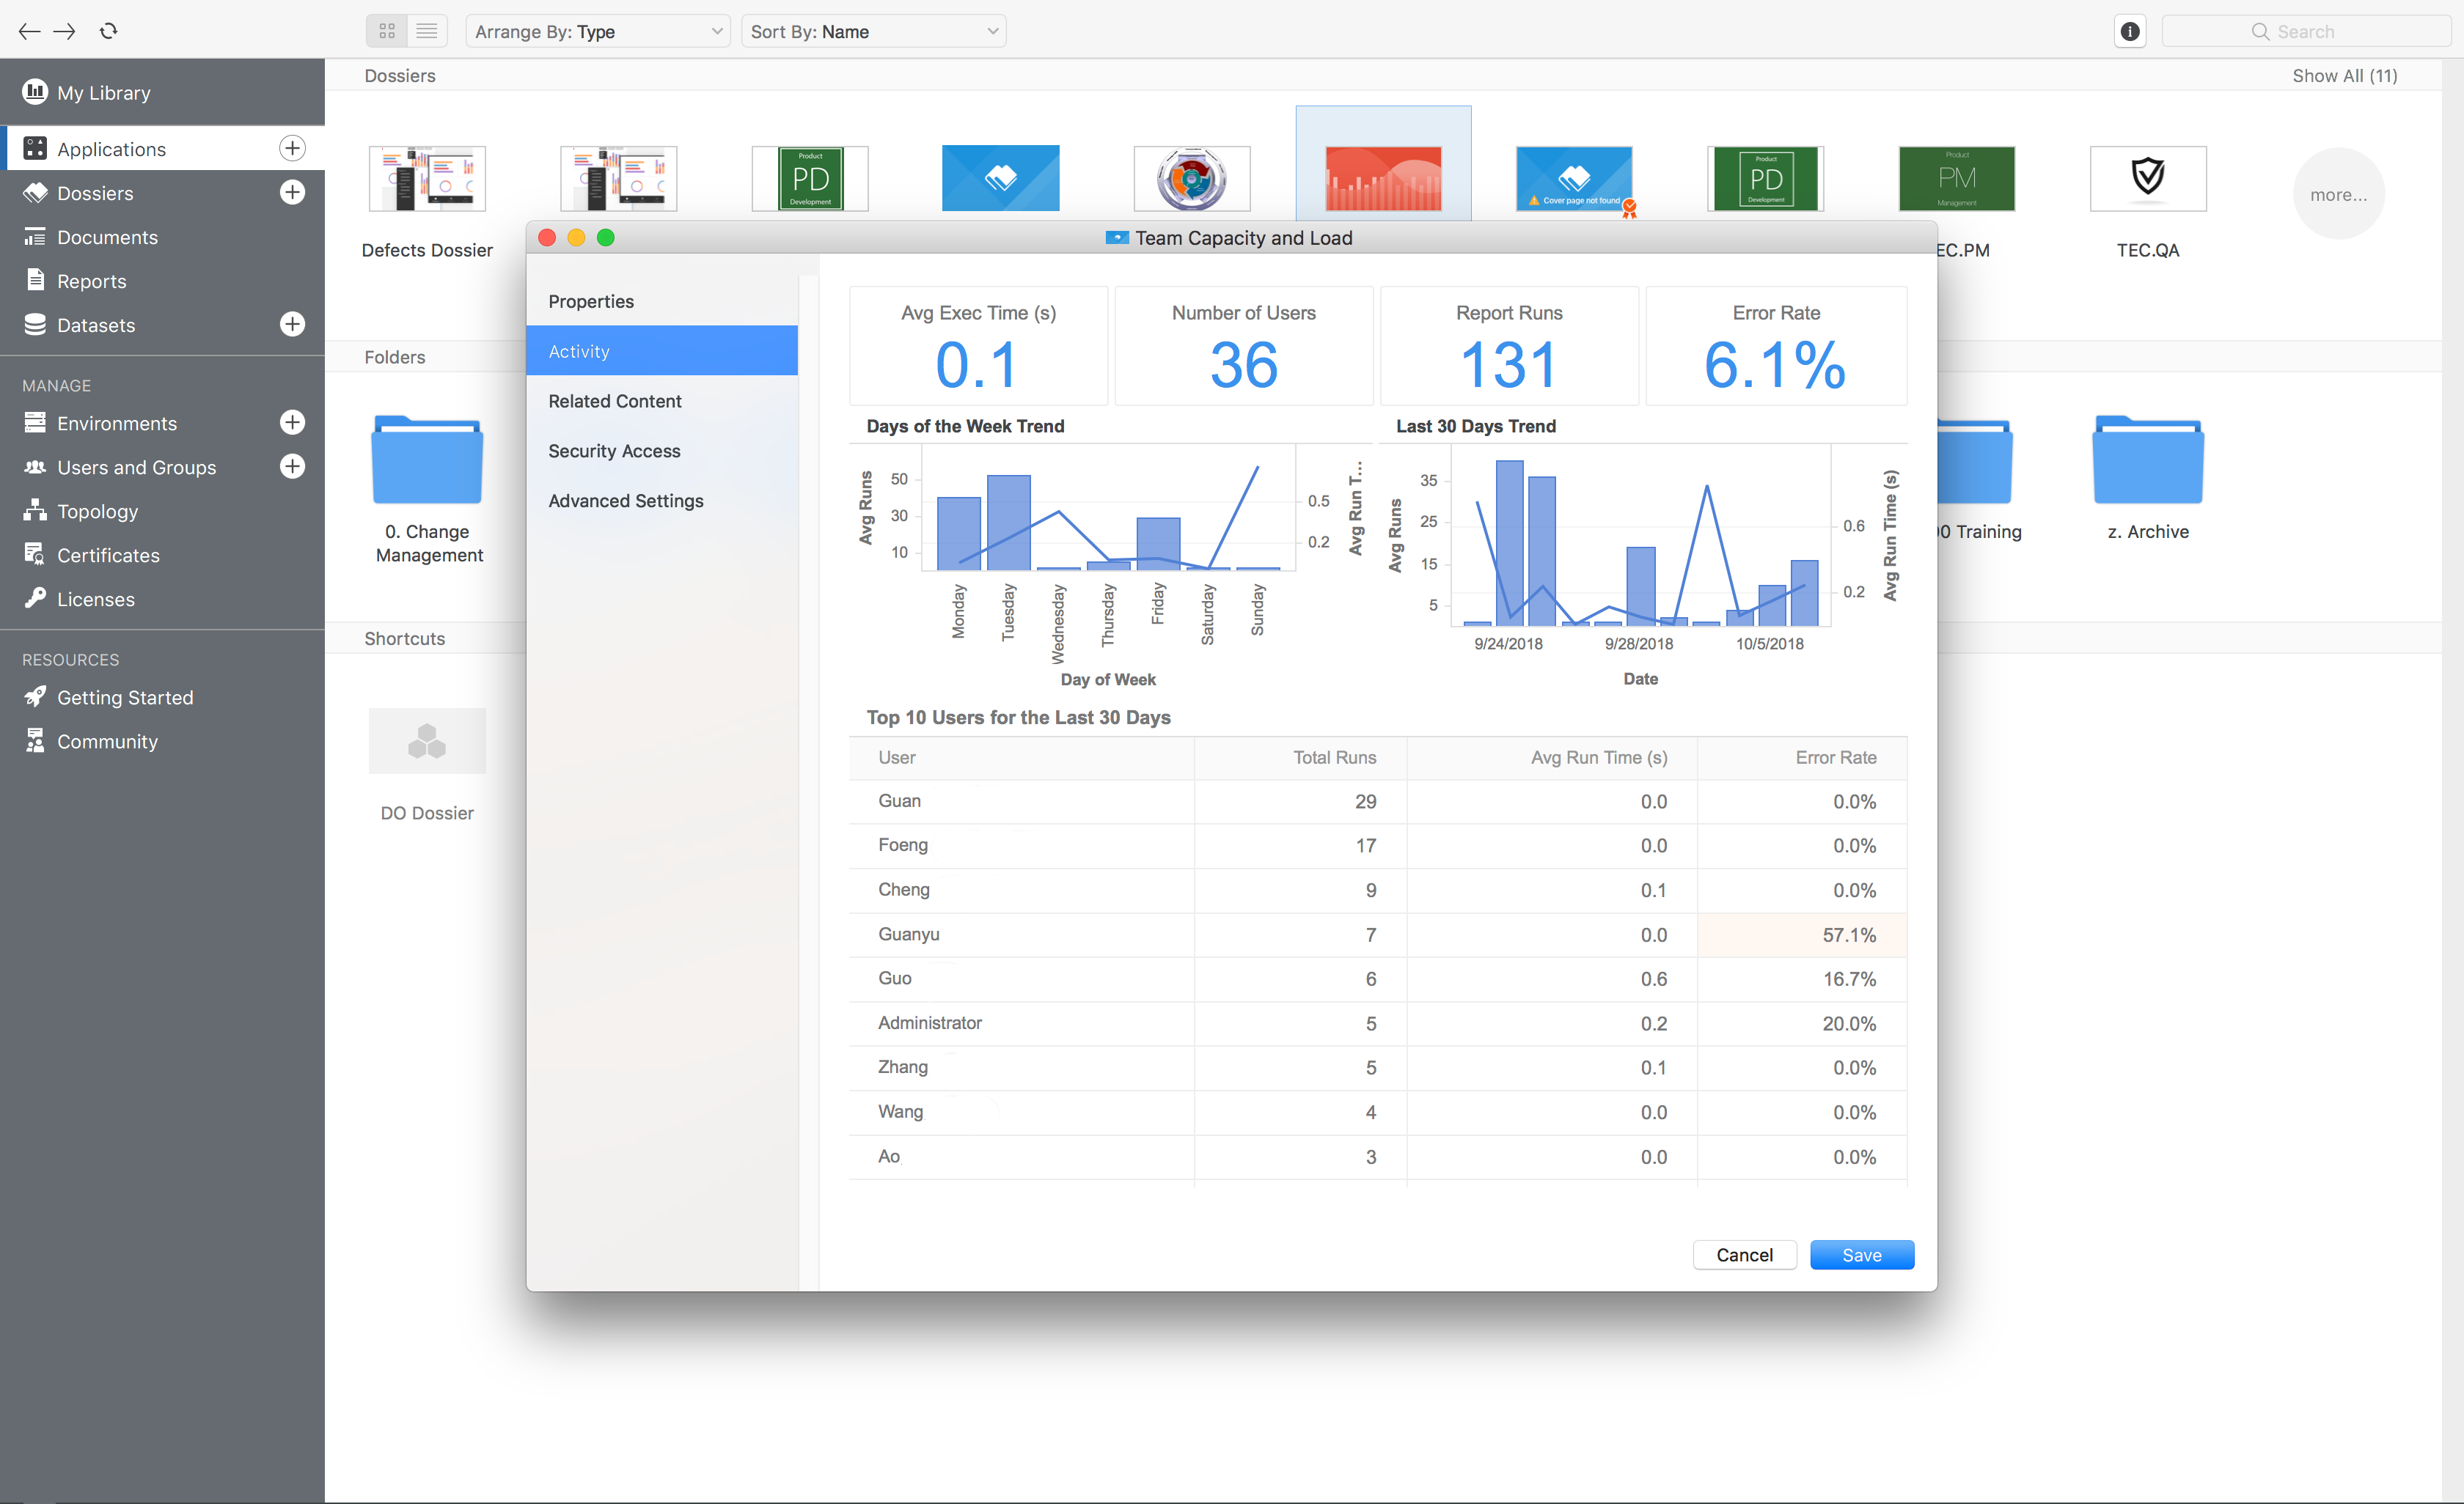This screenshot has width=2464, height=1504.
Task: Click the Arrange By Type dropdown
Action: pyautogui.click(x=597, y=30)
